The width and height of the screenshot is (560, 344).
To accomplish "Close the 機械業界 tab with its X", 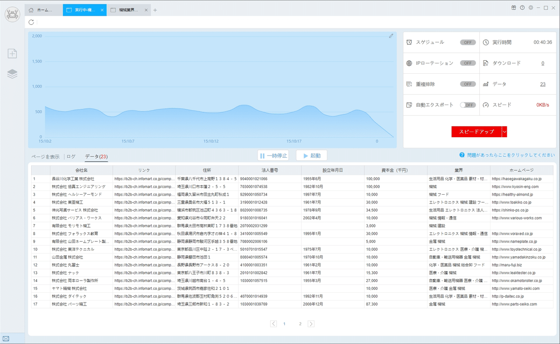I will 146,10.
